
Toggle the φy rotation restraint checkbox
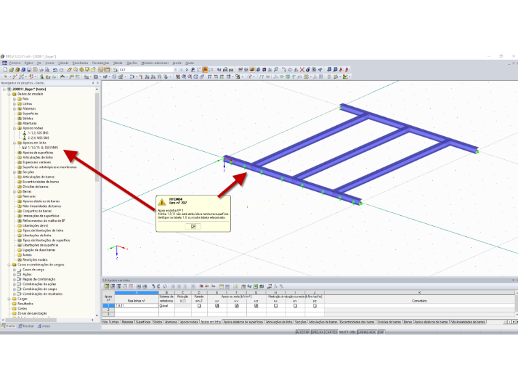pos(295,306)
